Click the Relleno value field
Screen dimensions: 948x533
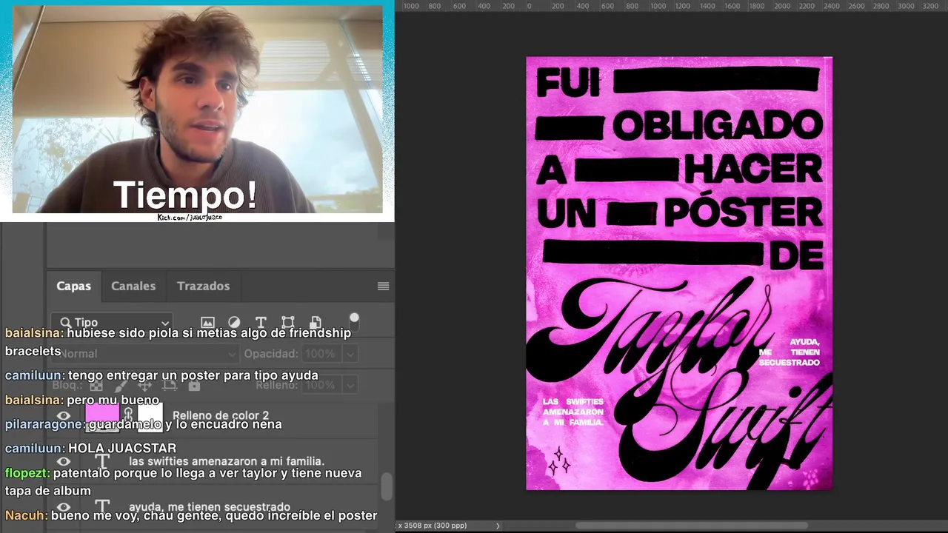[x=320, y=385]
